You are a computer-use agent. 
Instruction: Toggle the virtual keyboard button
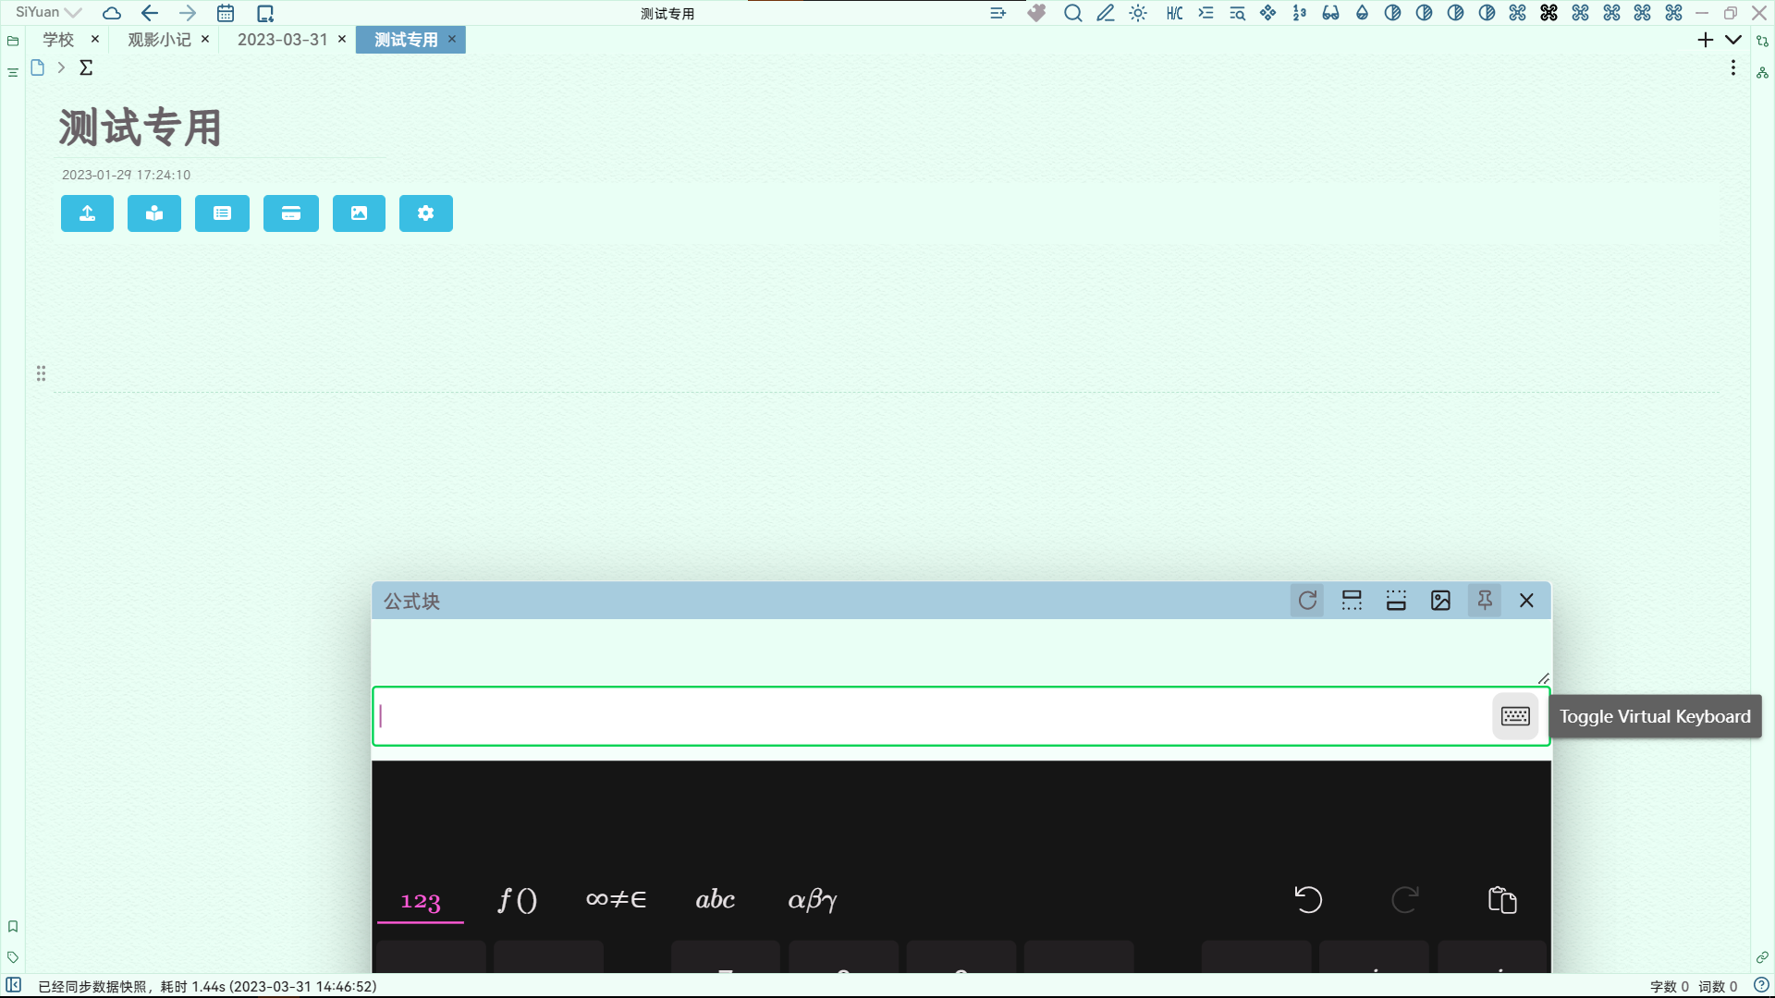click(x=1515, y=716)
